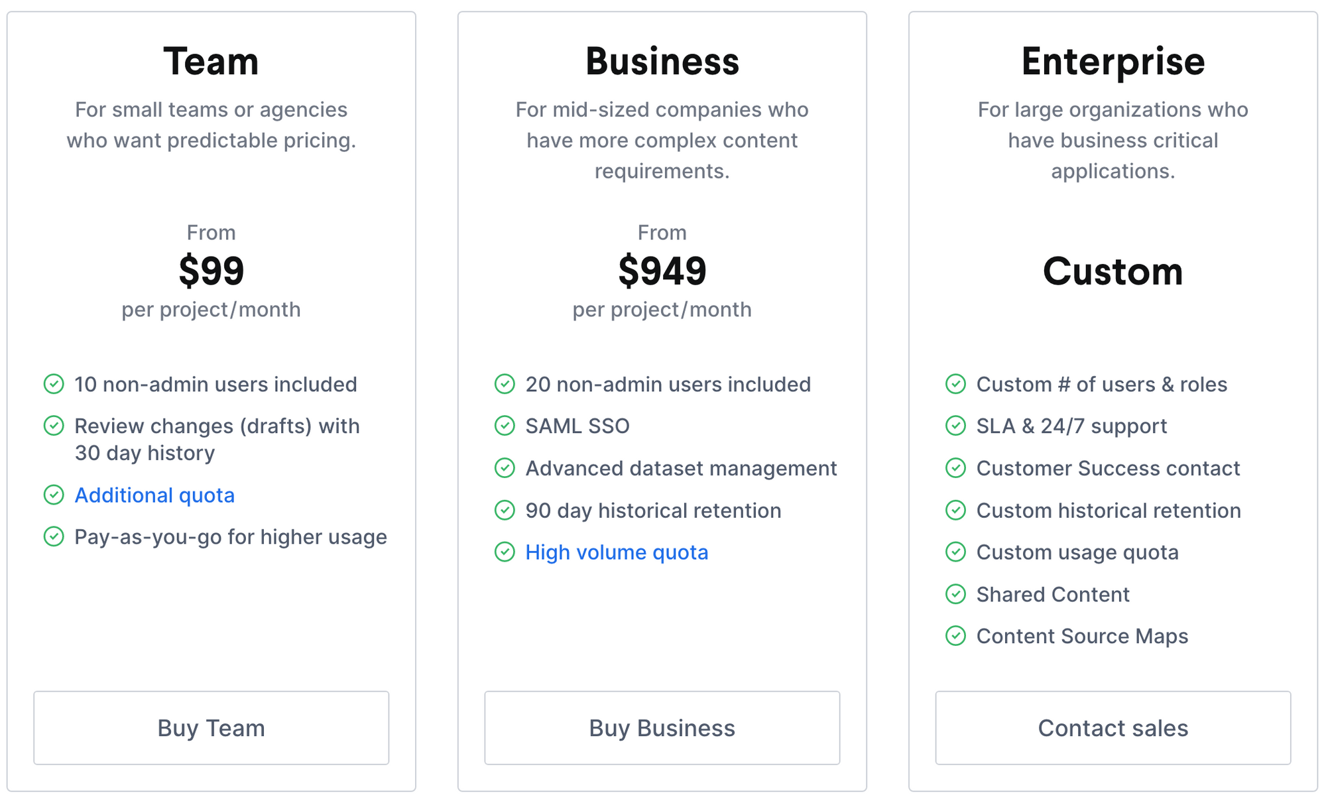The height and width of the screenshot is (801, 1326).
Task: Click the Buy Team button
Action: click(x=211, y=727)
